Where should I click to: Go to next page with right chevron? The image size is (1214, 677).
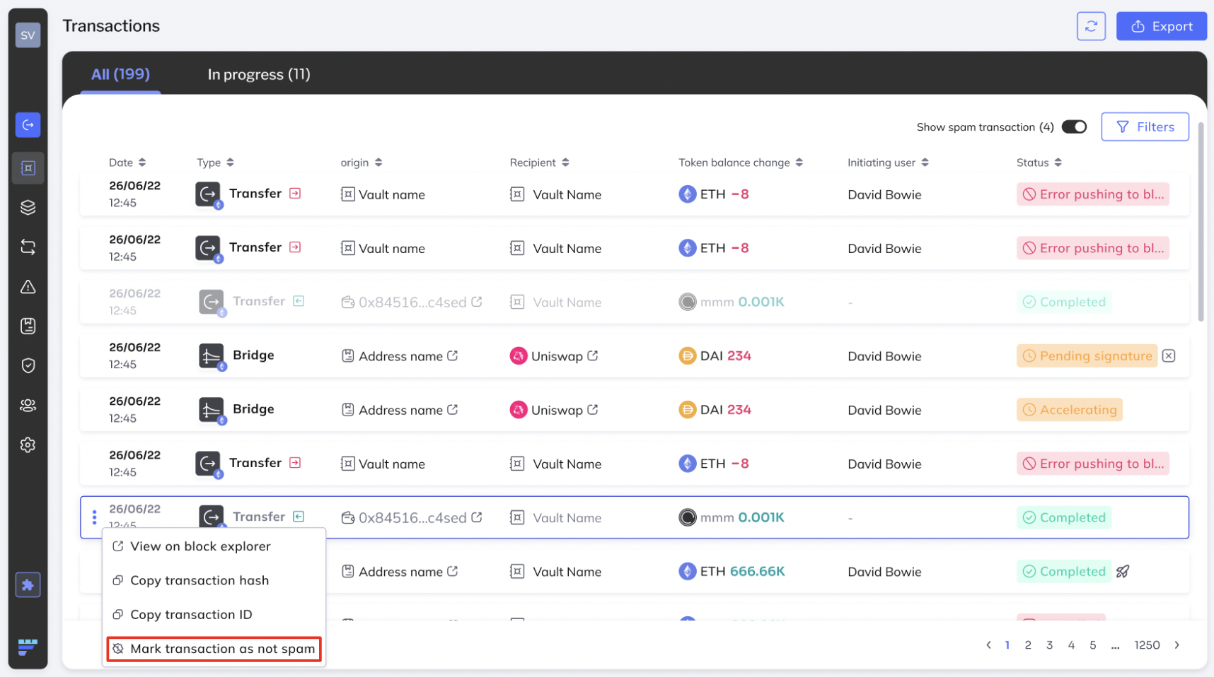click(1177, 644)
